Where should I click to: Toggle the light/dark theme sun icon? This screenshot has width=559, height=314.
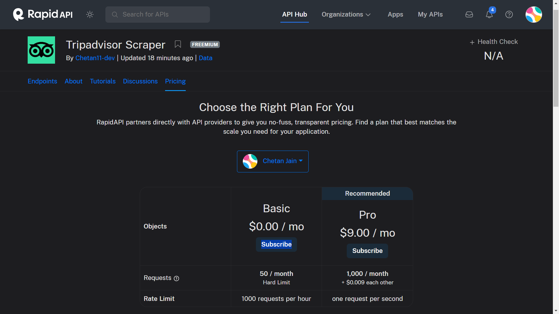(90, 14)
